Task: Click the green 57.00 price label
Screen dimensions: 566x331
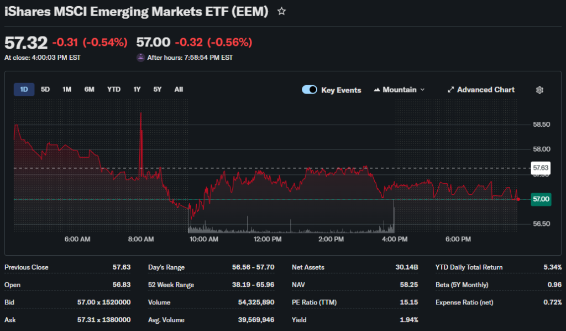Action: (x=540, y=199)
